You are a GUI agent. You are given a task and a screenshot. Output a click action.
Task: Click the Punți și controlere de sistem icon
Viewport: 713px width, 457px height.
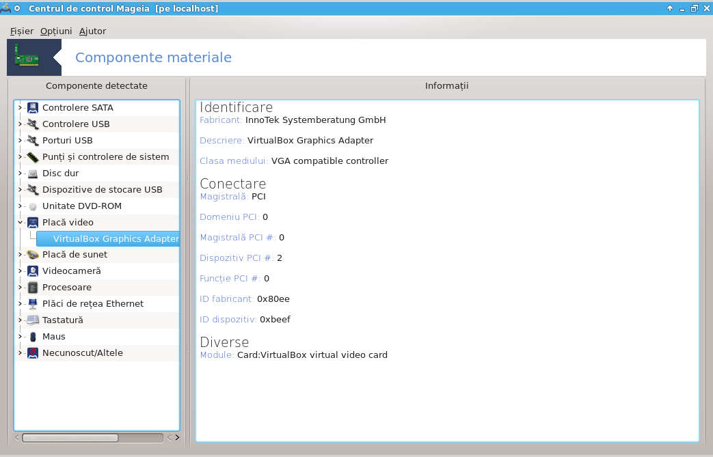point(33,156)
